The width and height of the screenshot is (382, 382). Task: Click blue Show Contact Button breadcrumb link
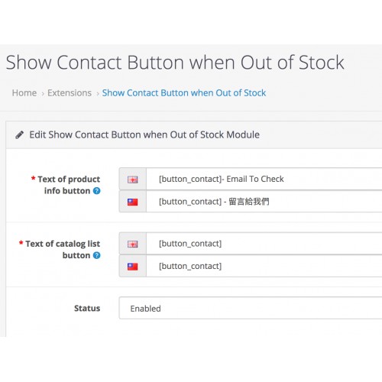point(184,93)
